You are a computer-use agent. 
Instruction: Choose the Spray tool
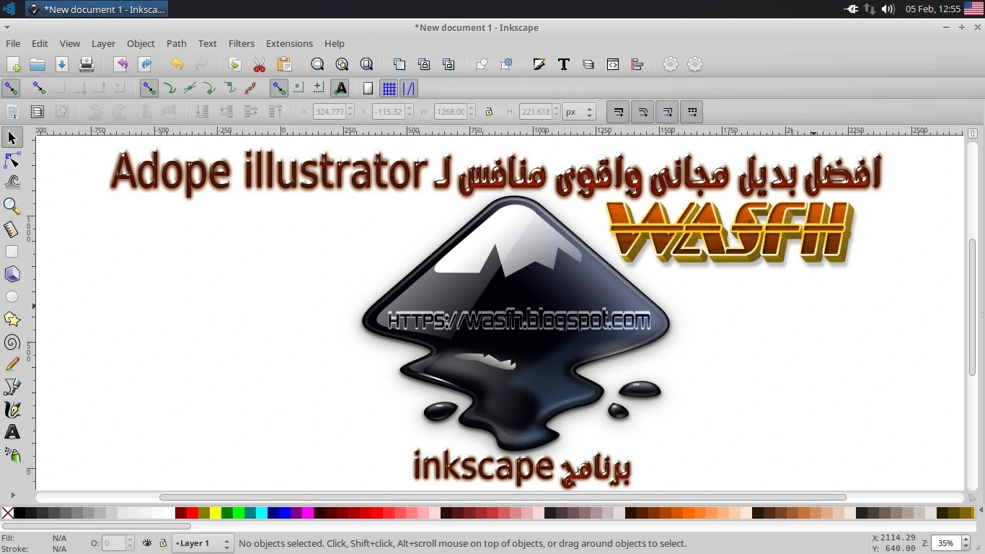(12, 455)
